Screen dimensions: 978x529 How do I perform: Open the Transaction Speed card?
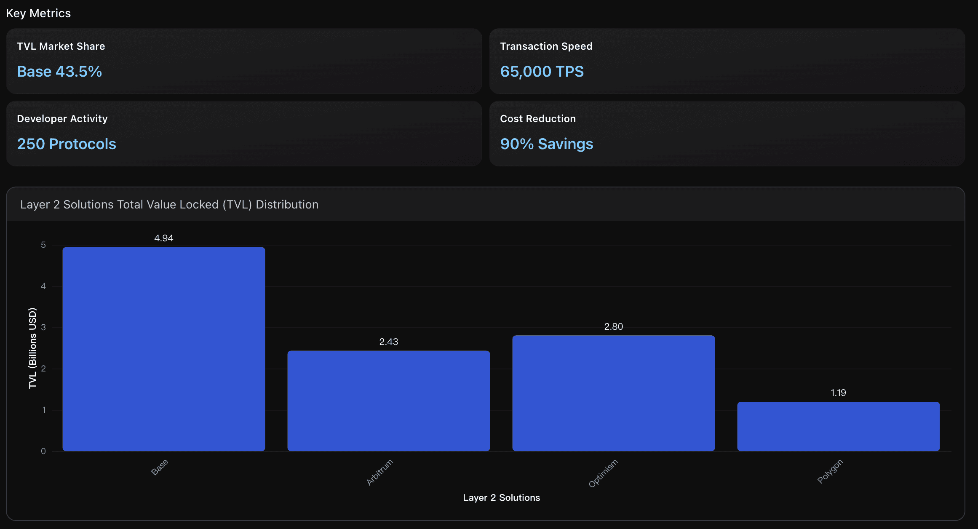point(727,61)
